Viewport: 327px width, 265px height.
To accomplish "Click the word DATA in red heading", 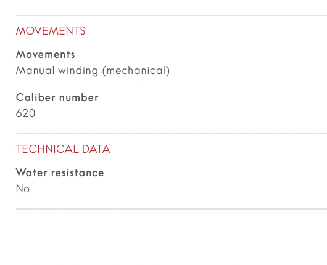I will pos(96,149).
